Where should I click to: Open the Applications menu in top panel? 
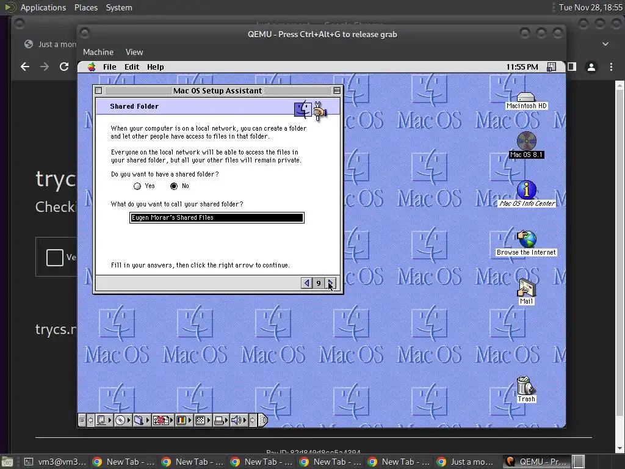coord(43,7)
